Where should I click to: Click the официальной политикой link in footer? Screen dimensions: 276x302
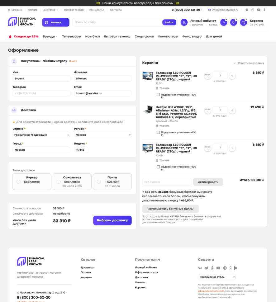tap(211, 291)
